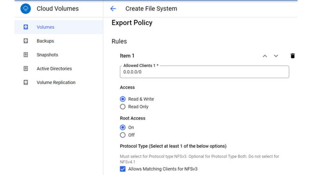This screenshot has height=175, width=312.
Task: Open Volume Replication section
Action: pyautogui.click(x=56, y=82)
